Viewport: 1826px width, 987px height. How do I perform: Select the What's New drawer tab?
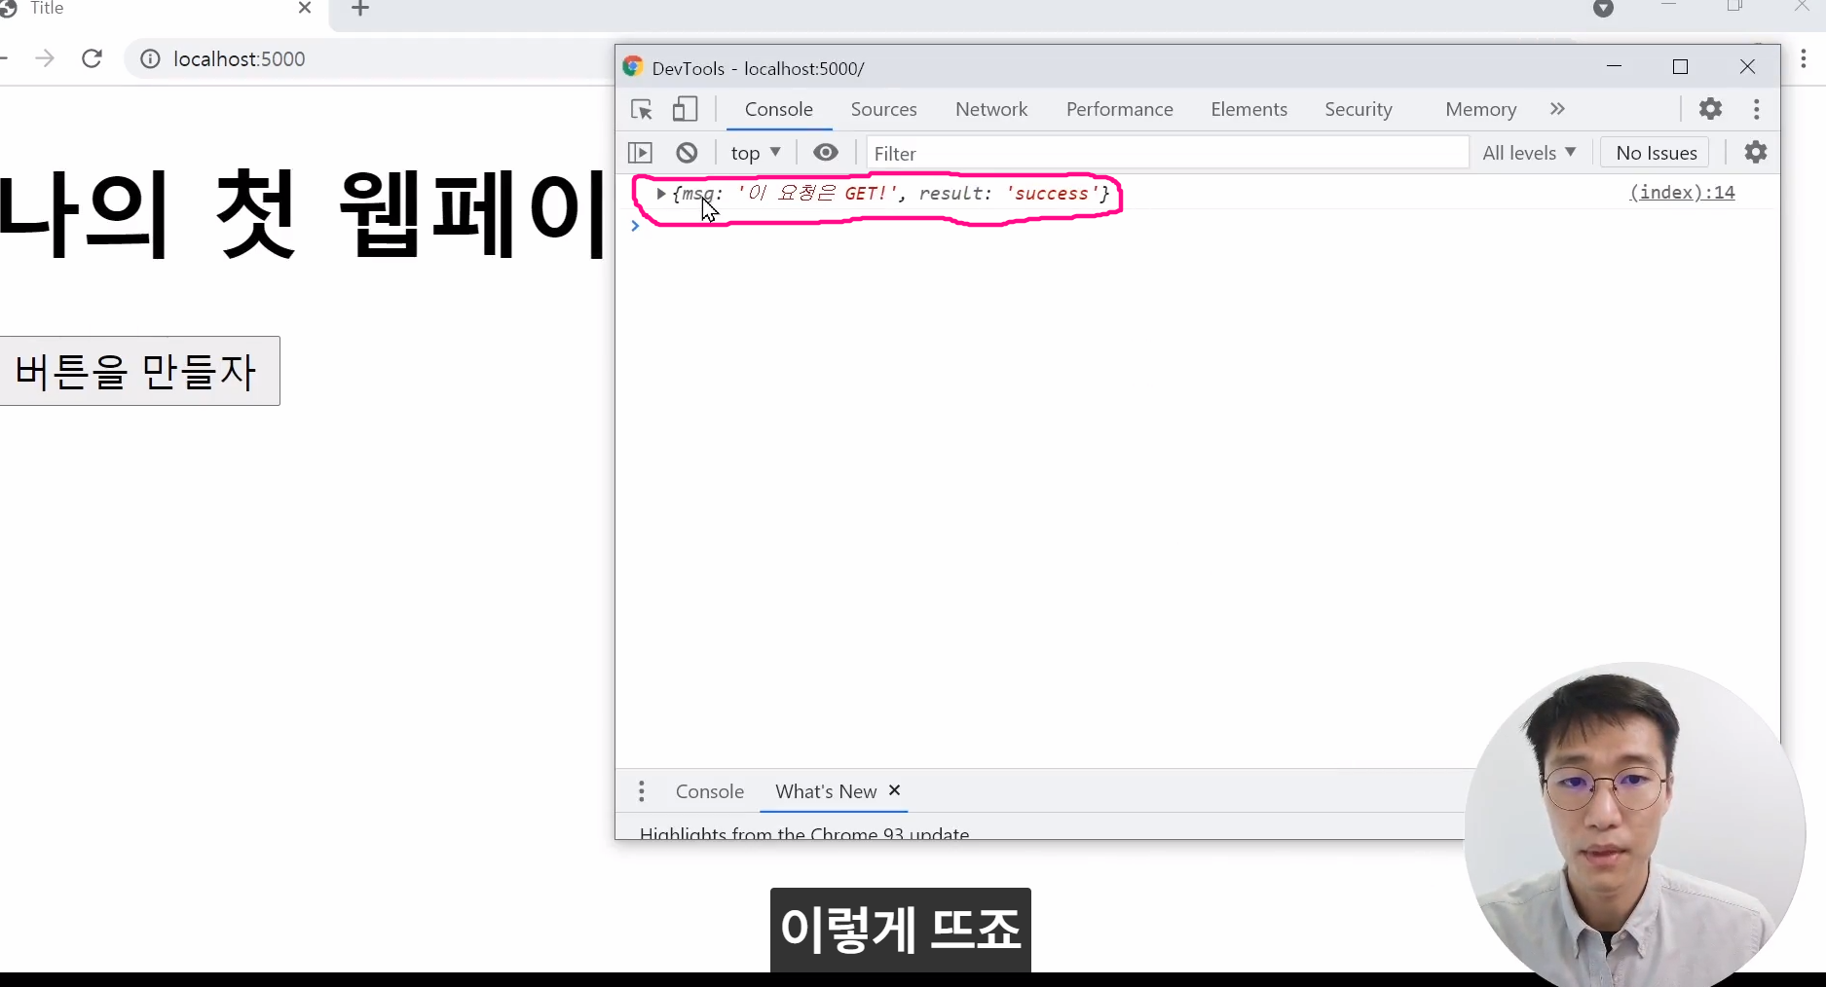coord(826,791)
